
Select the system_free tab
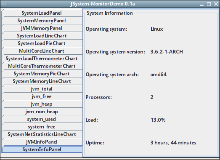[42, 127]
